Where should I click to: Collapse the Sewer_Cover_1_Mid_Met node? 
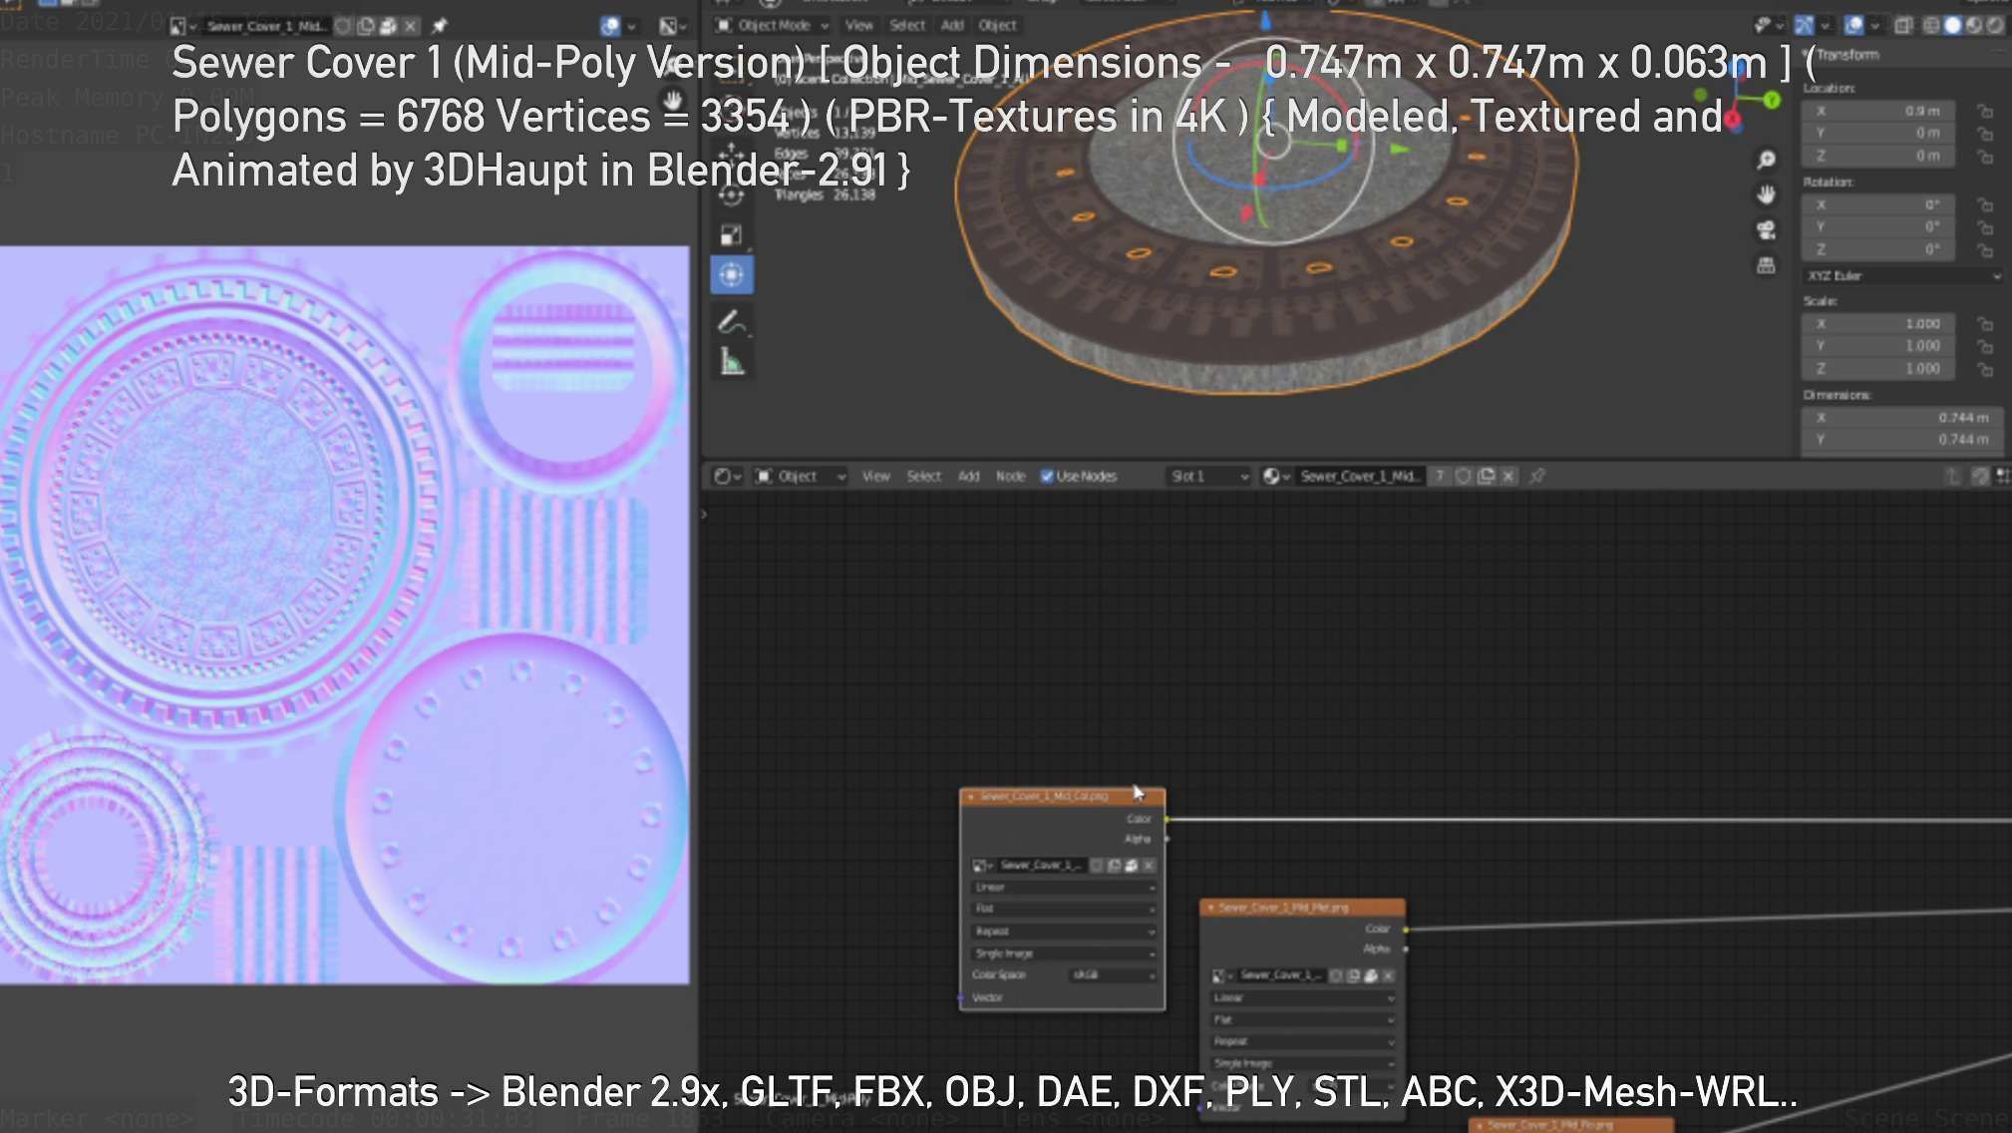(x=1210, y=908)
